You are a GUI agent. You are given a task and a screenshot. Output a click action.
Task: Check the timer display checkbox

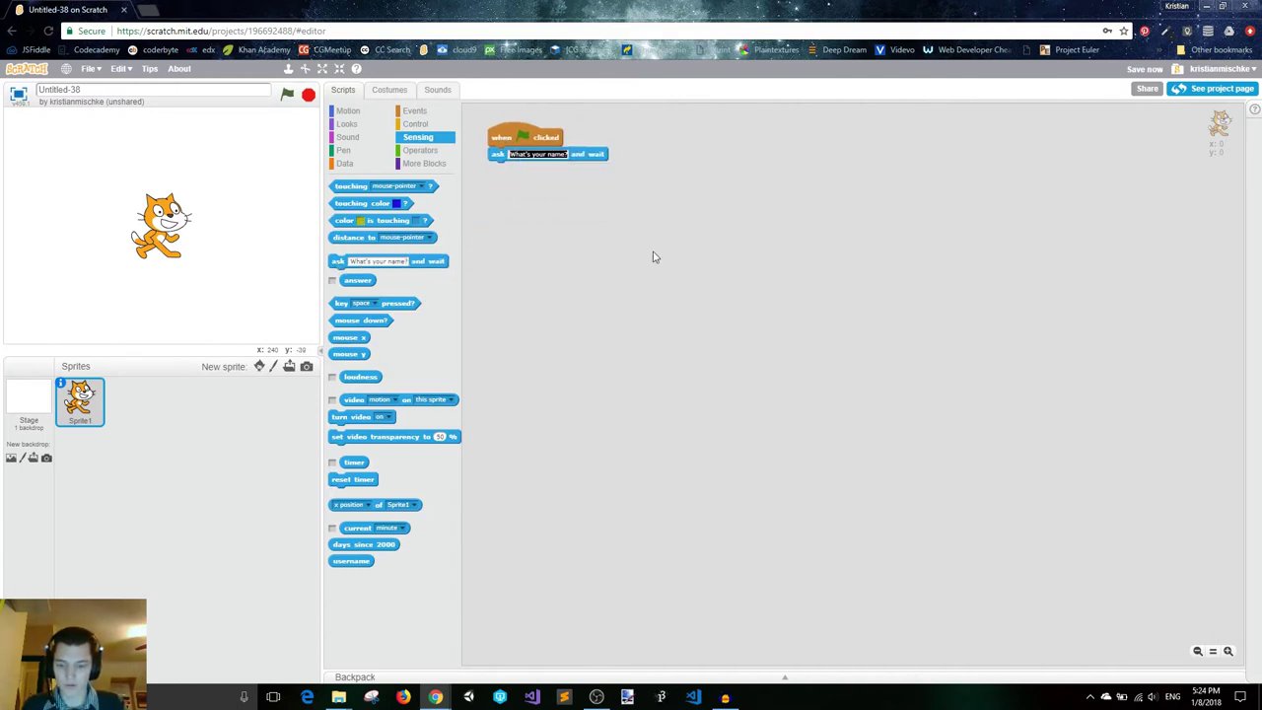[333, 462]
